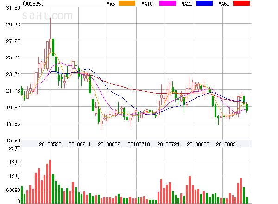Click the 25.71 price axis label
The width and height of the screenshot is (278, 204).
coord(13,57)
